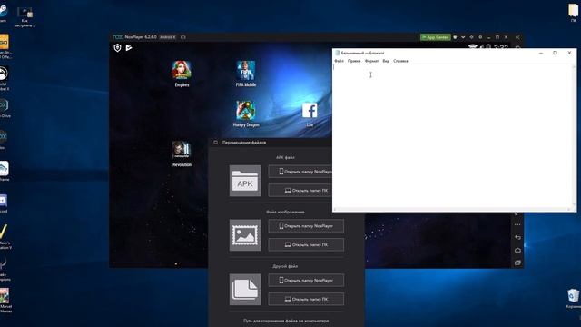This screenshot has height=327, width=581.
Task: Click the 'Перемещение файлов' dialog title
Action: [x=244, y=143]
